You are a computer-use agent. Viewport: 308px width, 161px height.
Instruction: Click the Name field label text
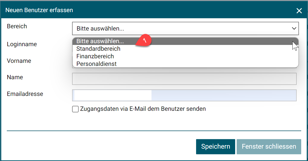point(15,77)
